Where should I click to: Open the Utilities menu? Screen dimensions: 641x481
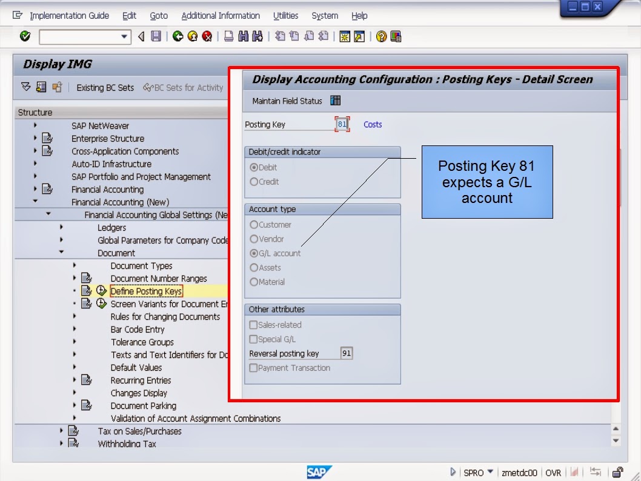coord(285,16)
